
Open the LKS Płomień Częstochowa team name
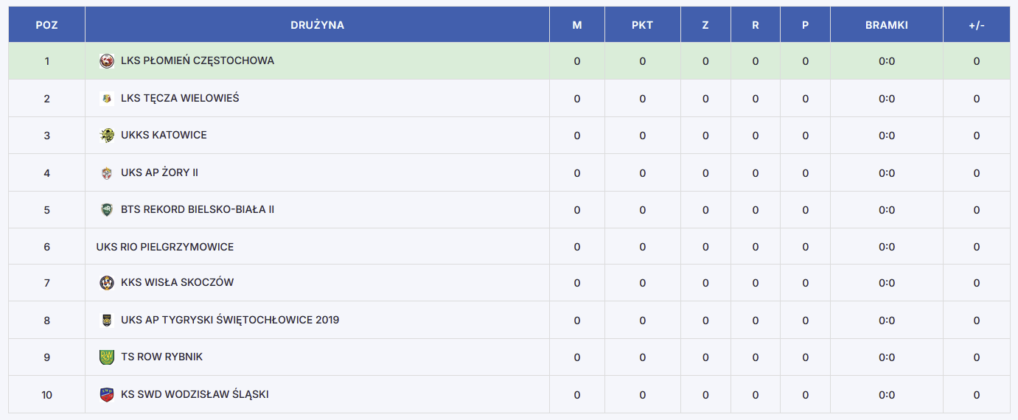(x=198, y=60)
